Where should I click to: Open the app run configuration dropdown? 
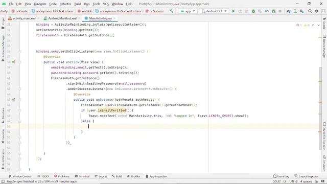click(x=188, y=11)
